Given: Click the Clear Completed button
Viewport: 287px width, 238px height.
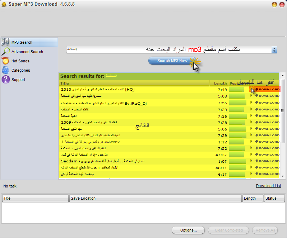Looking at the screenshot, I should pos(228,230).
